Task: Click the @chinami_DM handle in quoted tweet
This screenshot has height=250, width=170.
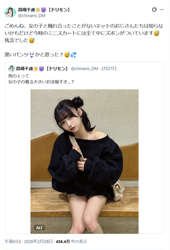Action: pos(84,68)
